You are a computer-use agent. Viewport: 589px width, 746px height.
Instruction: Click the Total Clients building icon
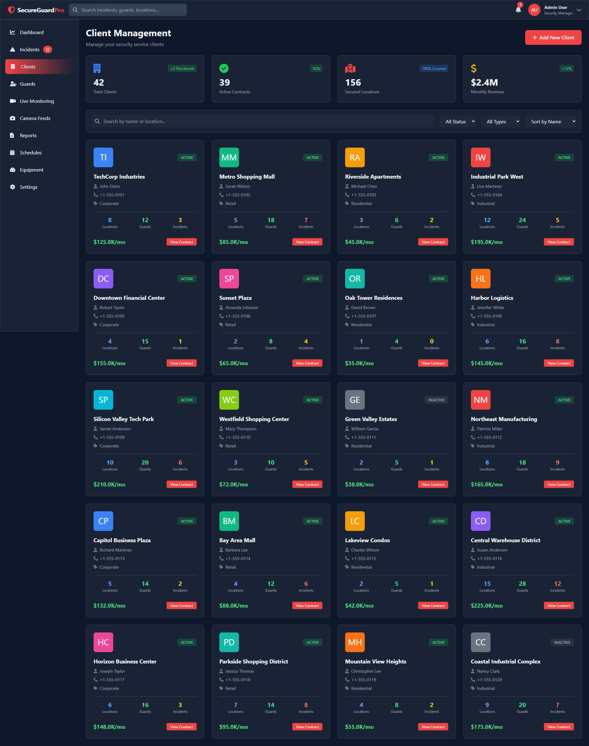pyautogui.click(x=97, y=68)
